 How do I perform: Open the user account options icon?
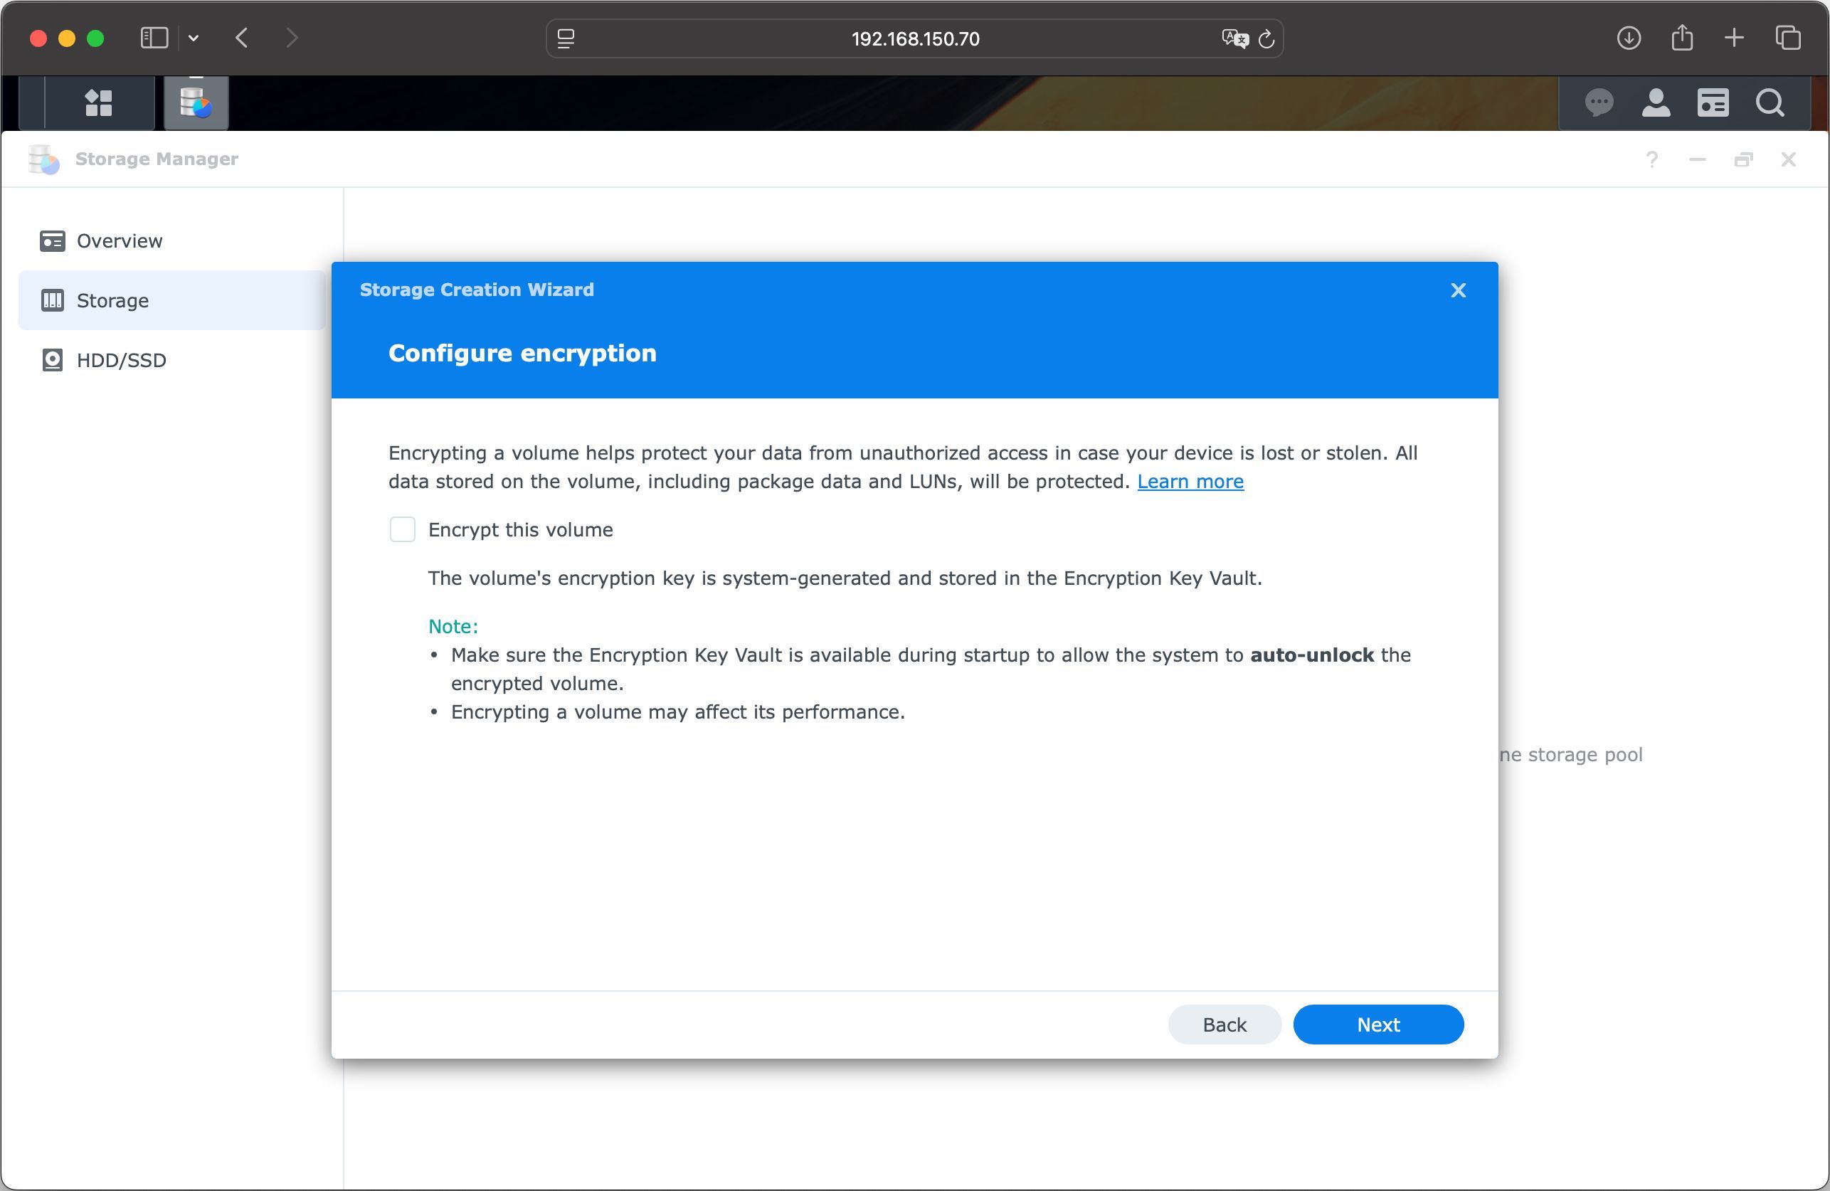[x=1656, y=102]
